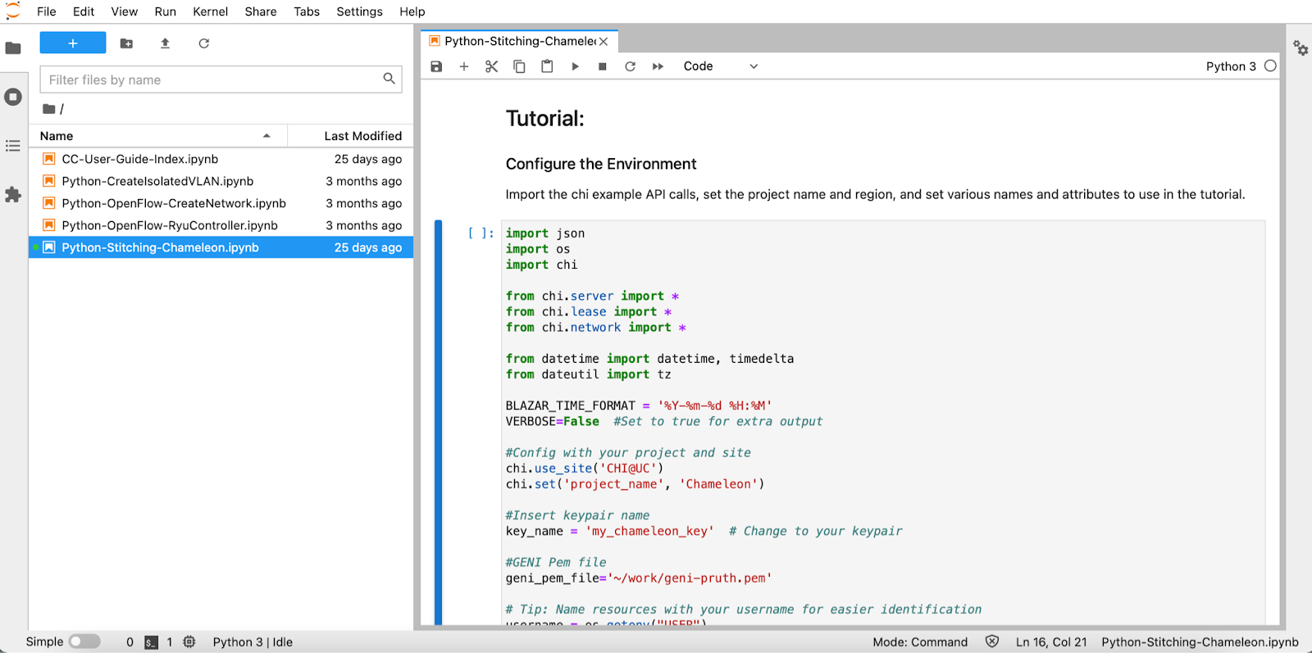Paste cell from clipboard

click(x=547, y=66)
